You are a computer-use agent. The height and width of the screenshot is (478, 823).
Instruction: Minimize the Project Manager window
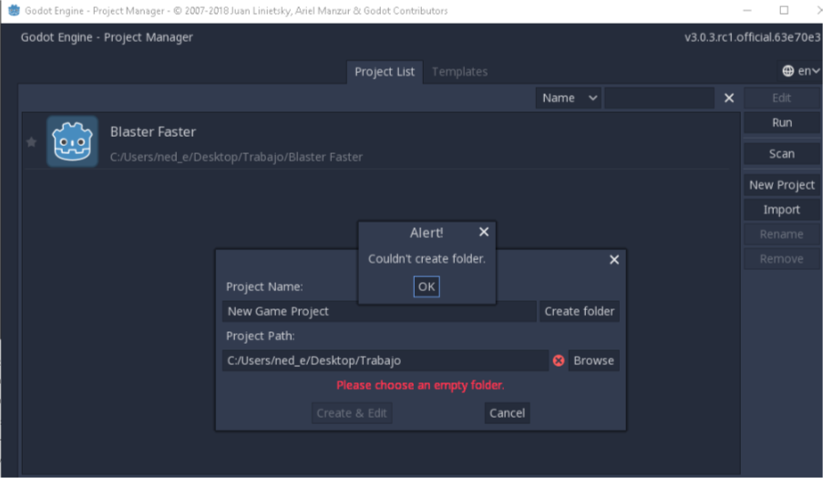747,11
